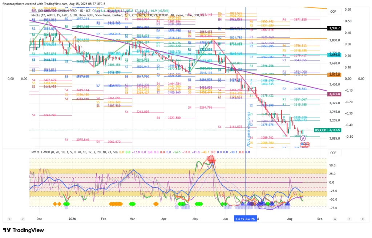Screen dimensions: 372x238
Task: Open the US flag economic event markers
Action: tap(305, 144)
